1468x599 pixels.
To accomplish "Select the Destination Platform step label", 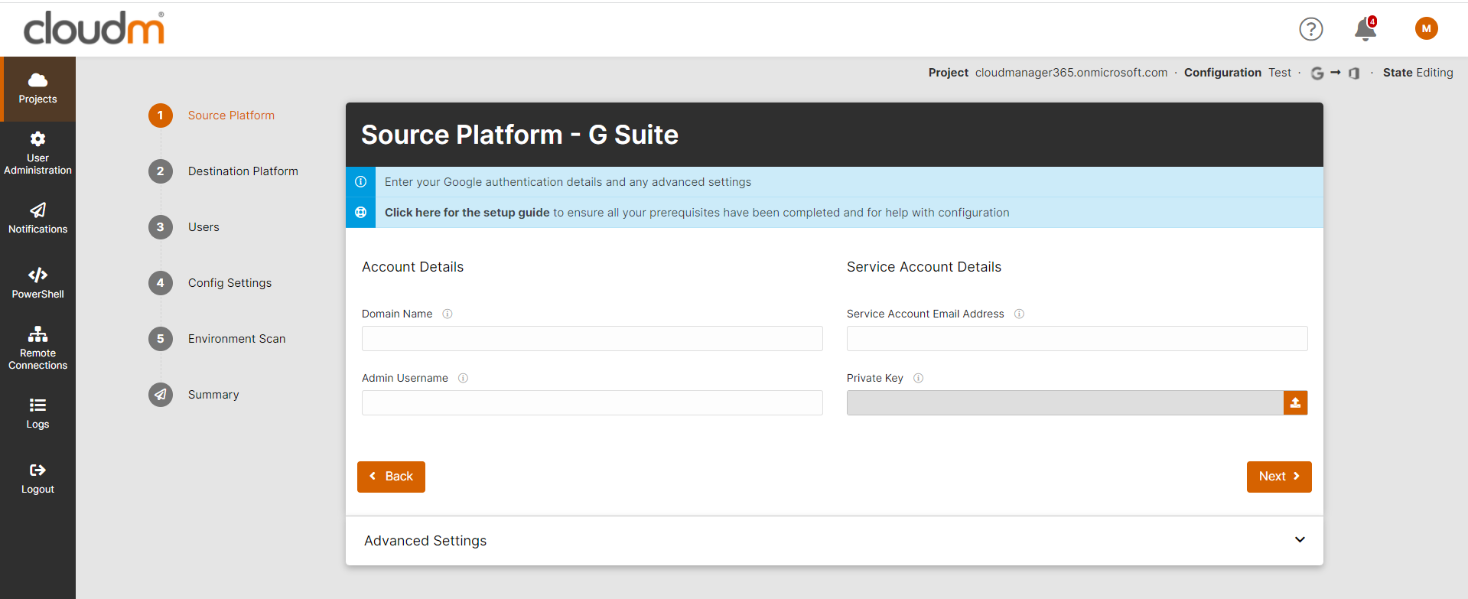I will click(x=243, y=171).
